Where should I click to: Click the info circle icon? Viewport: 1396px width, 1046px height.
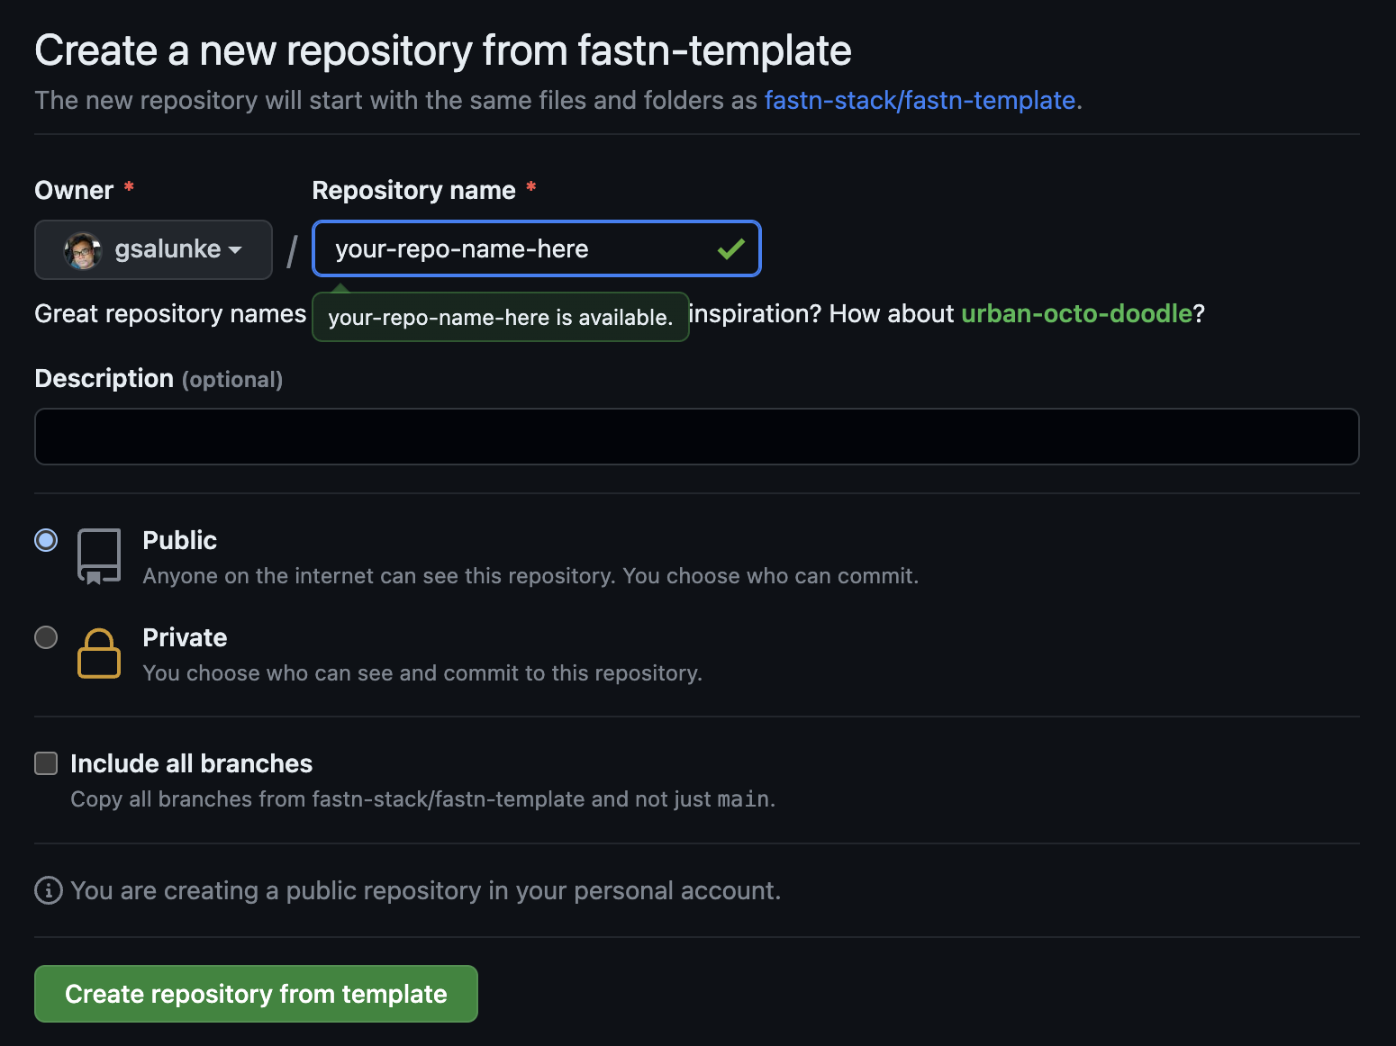[49, 890]
